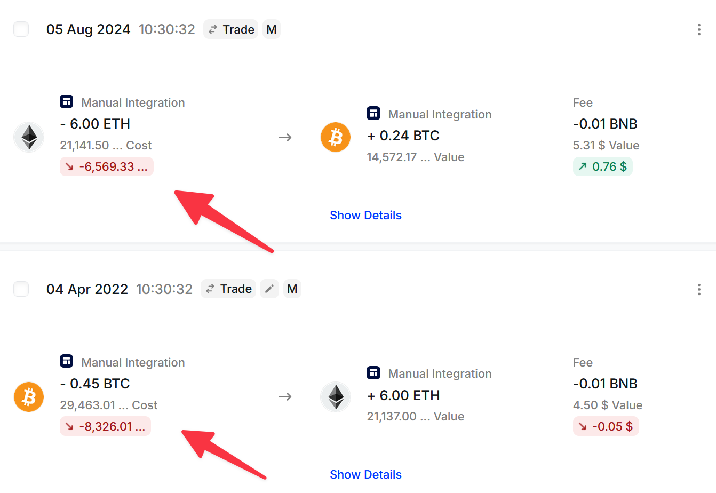The width and height of the screenshot is (716, 493).
Task: Click the Trade tag on 04 Apr 2022 row
Action: point(228,289)
